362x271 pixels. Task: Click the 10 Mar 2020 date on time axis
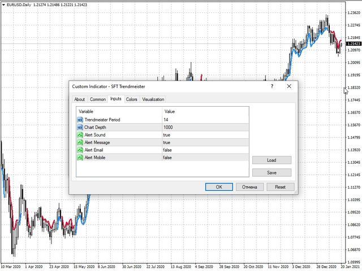[11, 267]
